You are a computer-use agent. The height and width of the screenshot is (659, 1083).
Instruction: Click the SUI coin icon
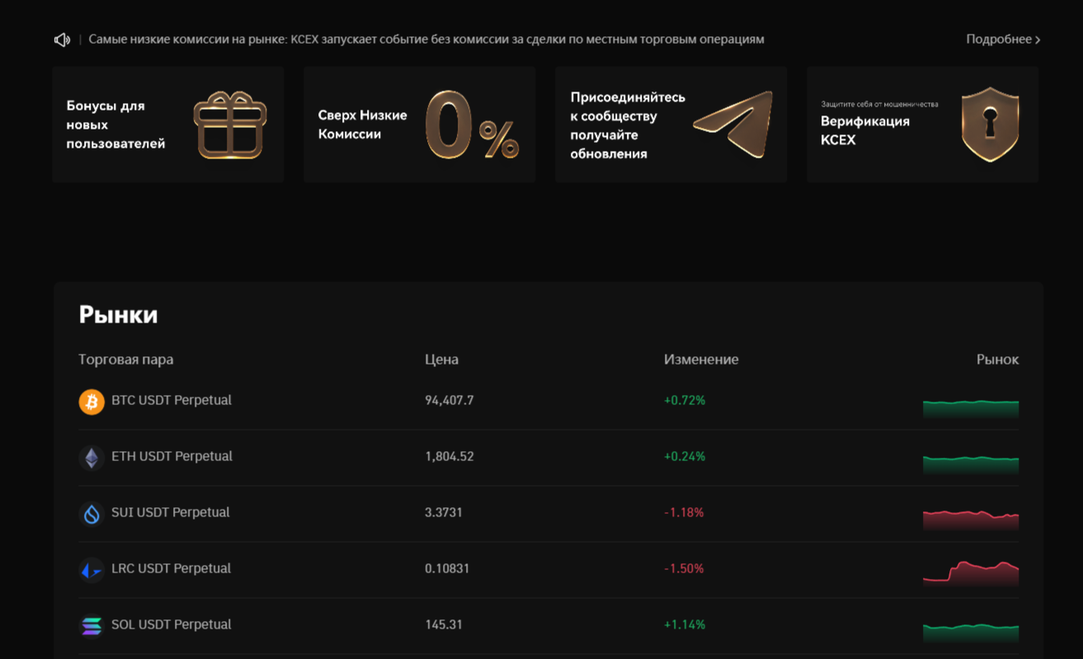point(92,514)
